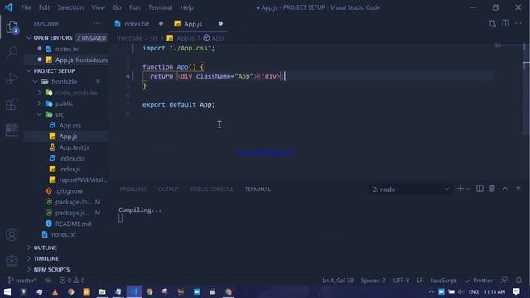The image size is (530, 298).
Task: Click the Open Changes icon in editor toolbar
Action: point(493,24)
